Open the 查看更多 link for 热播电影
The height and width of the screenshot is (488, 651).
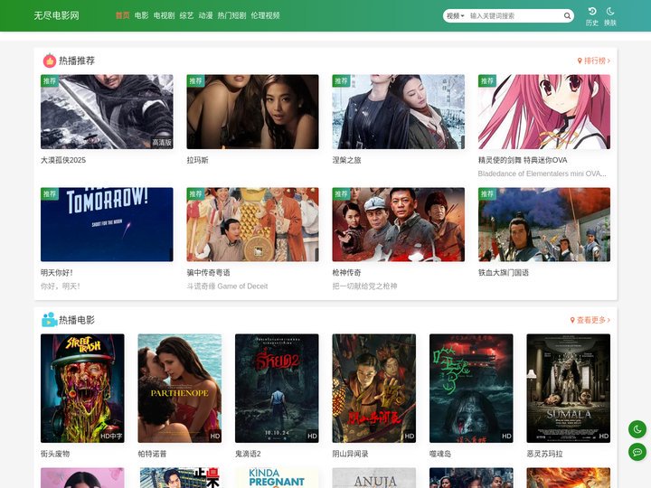tap(590, 320)
